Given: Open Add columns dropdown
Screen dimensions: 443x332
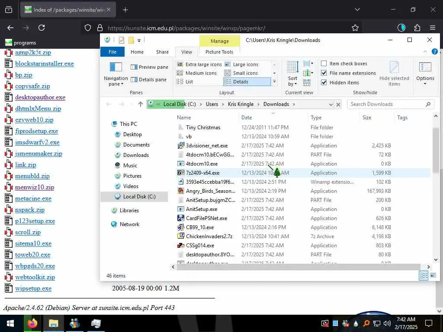Looking at the screenshot, I should click(x=308, y=73).
